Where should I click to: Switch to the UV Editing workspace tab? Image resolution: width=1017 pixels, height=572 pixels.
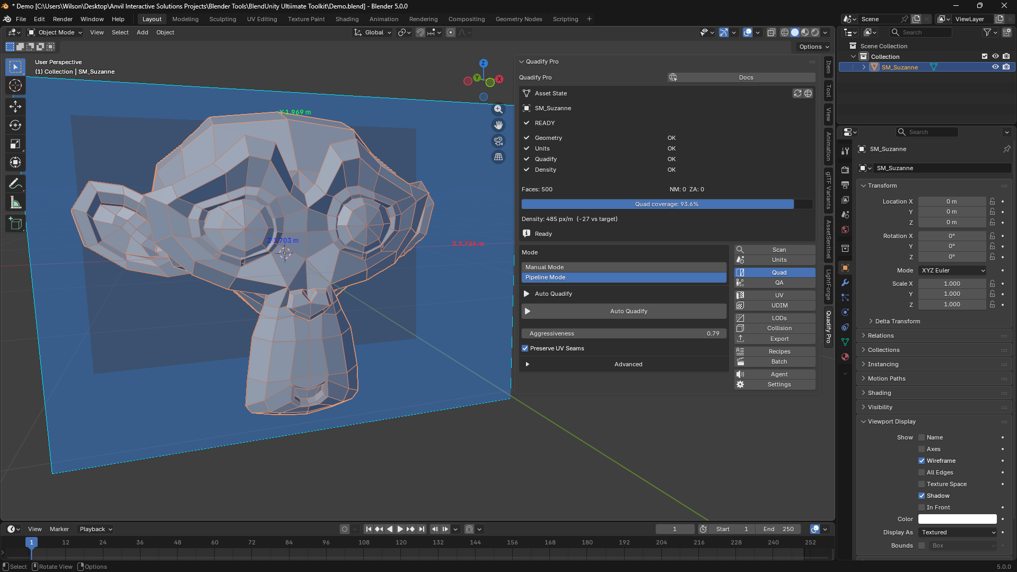(261, 19)
